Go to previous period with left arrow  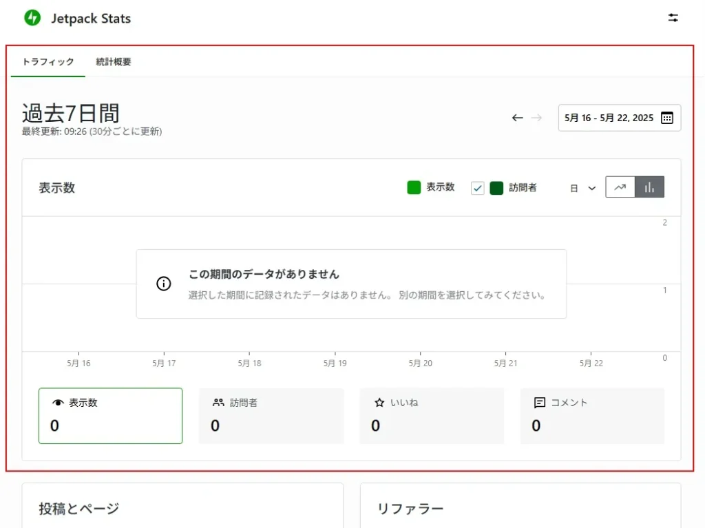click(518, 118)
